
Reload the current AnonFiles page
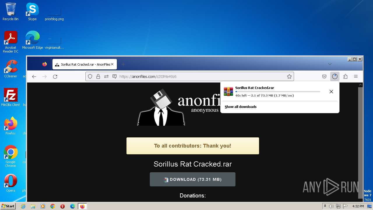[55, 76]
